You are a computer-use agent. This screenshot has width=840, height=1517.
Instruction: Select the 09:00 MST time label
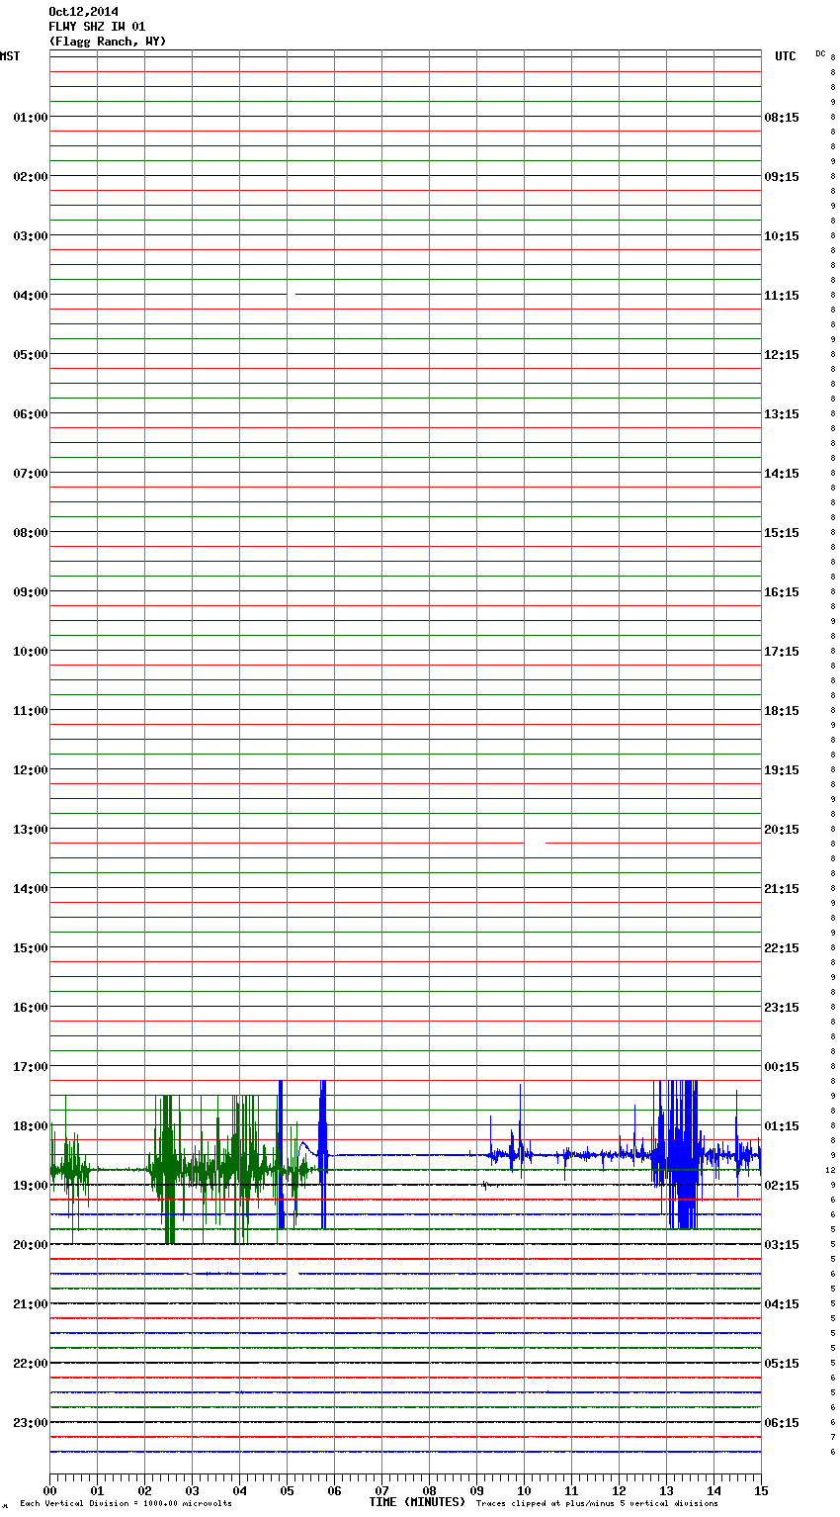[x=31, y=592]
